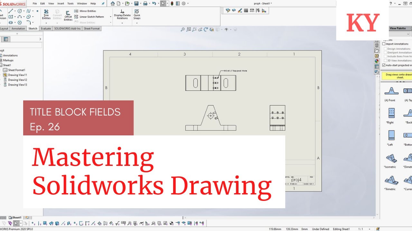Open the Insert menu

(61, 4)
